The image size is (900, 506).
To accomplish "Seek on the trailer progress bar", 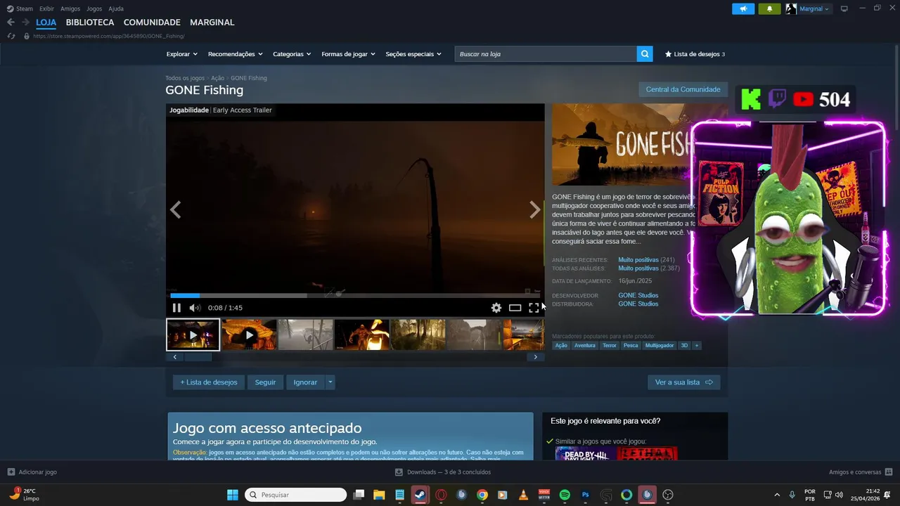I will (x=355, y=296).
